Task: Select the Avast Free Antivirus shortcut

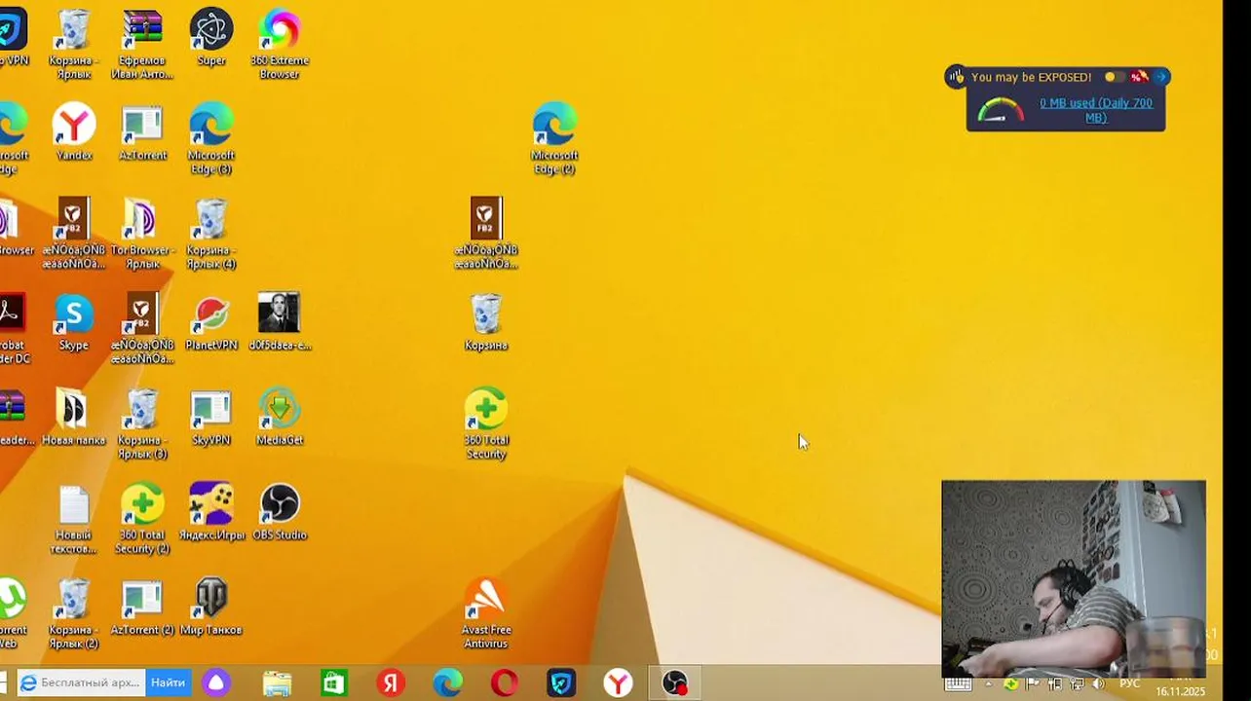Action: click(x=486, y=613)
